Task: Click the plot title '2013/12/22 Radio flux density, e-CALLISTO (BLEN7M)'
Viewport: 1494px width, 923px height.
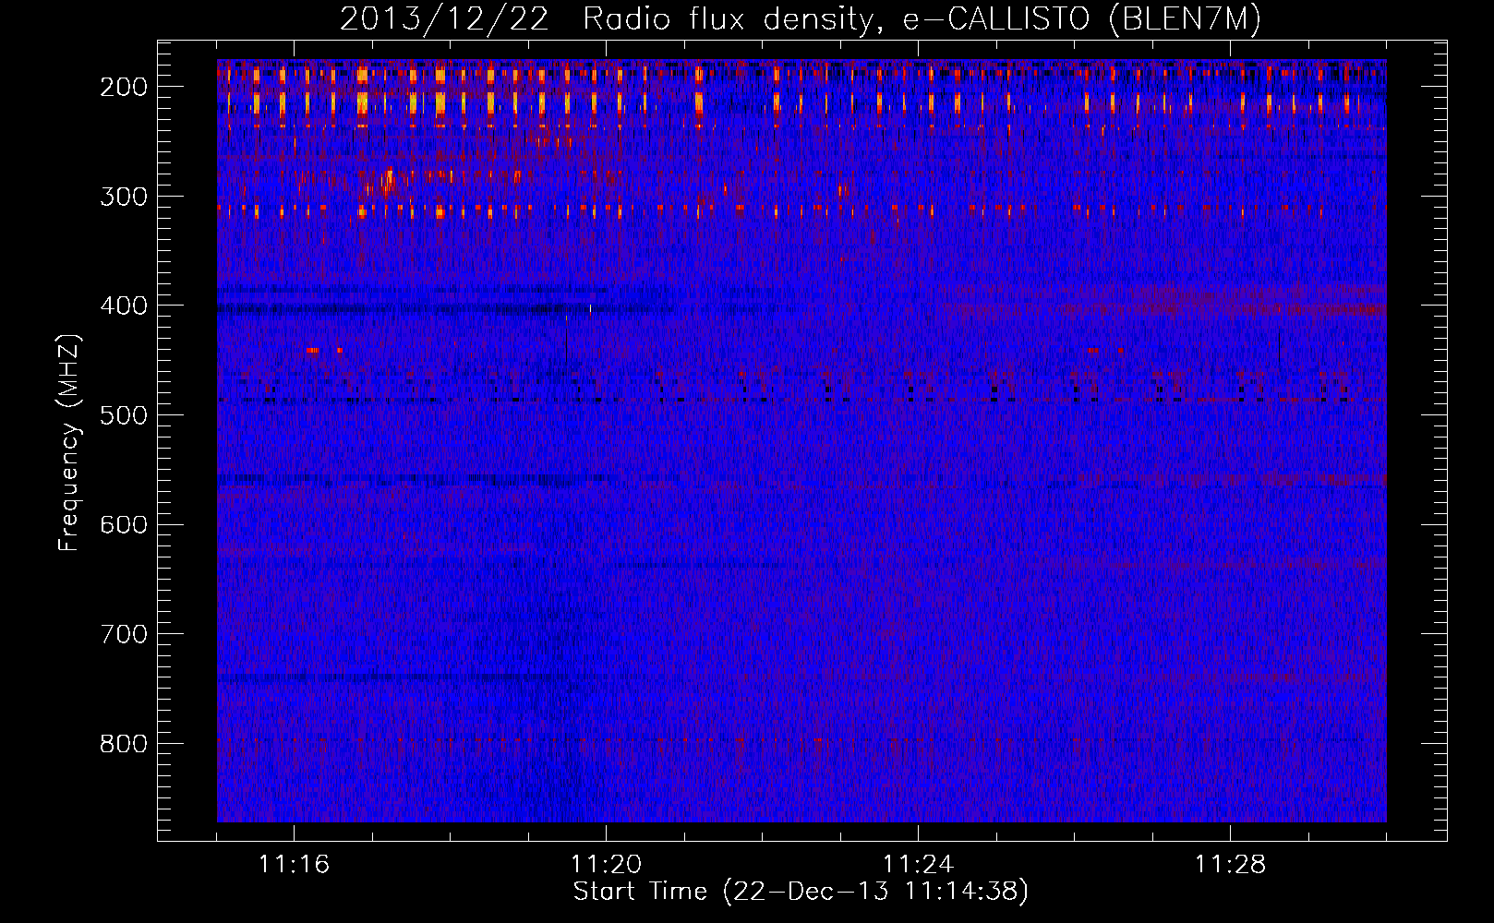Action: point(801,19)
